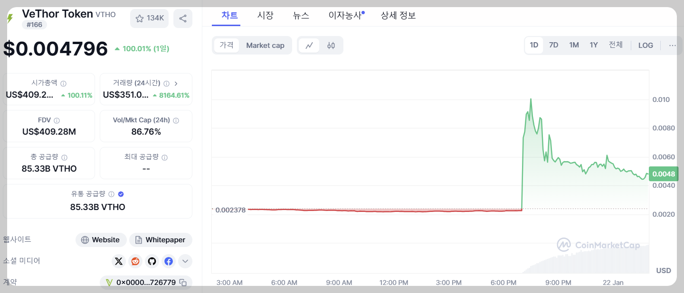Open the Reddit community icon
Screen dimensions: 684x293
[135, 261]
